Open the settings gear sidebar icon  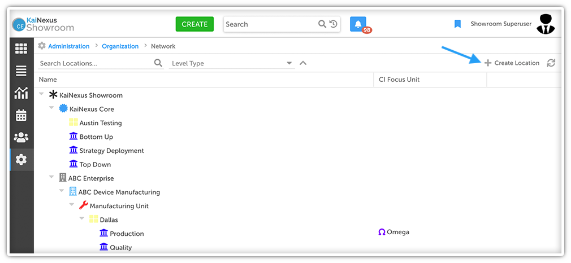tap(21, 159)
